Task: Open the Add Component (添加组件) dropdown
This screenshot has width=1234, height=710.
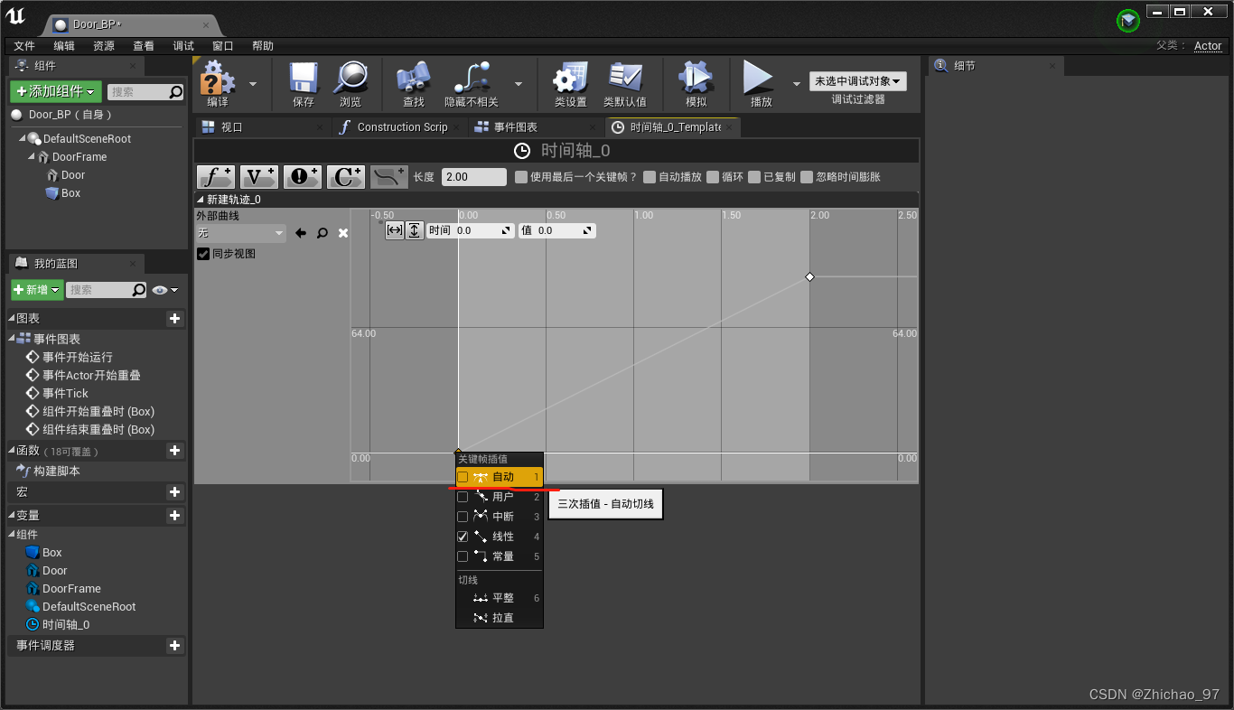Action: point(56,91)
